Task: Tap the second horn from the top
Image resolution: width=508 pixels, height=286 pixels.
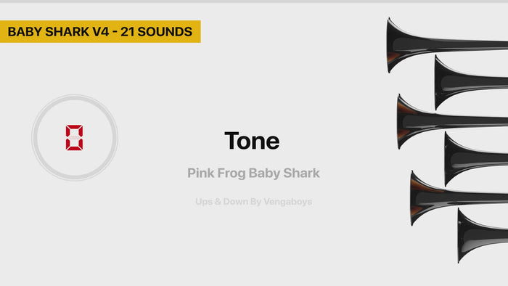Action: [x=472, y=82]
